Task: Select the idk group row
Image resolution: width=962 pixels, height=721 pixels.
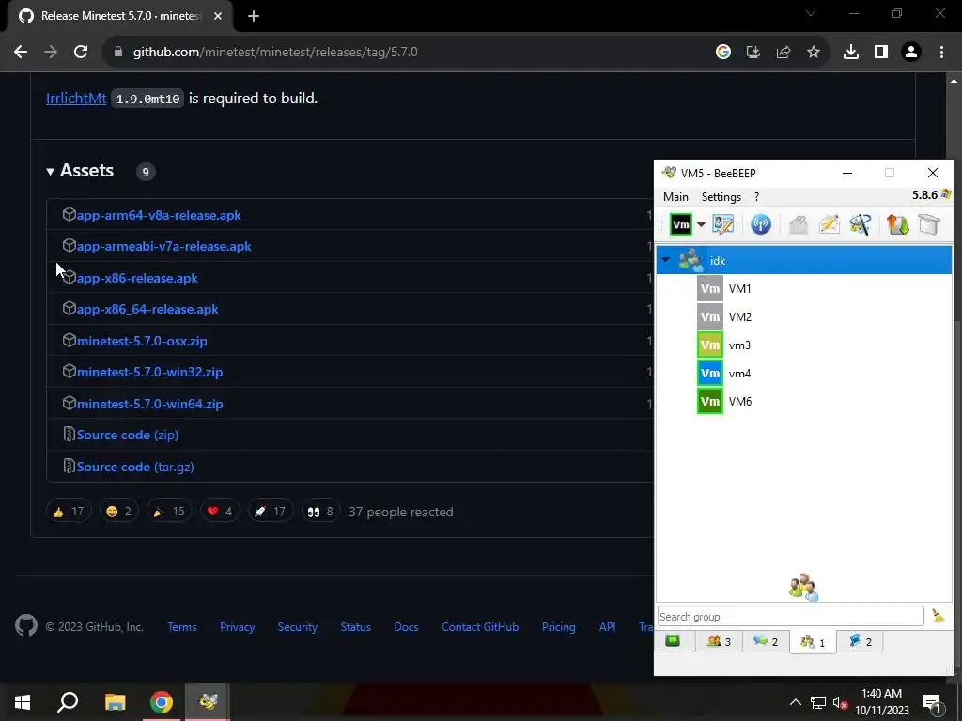Action: 804,260
